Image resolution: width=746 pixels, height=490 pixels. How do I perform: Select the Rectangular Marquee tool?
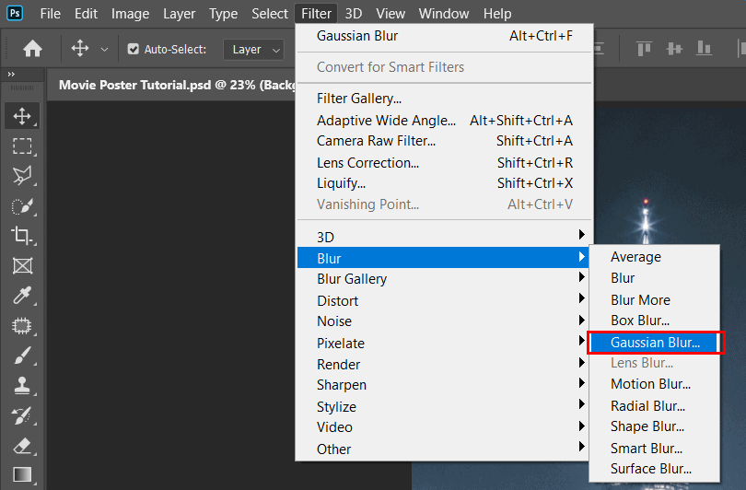point(22,146)
